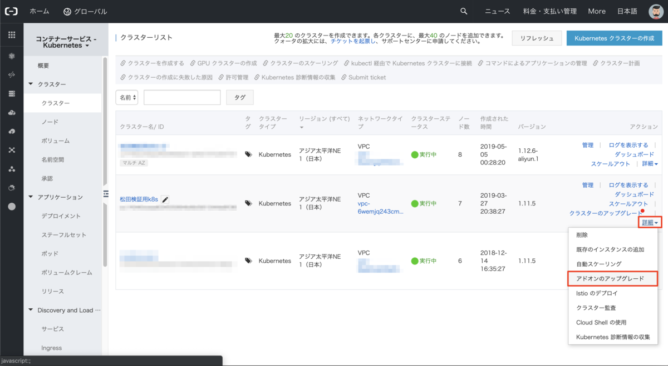668x366 pixels.
Task: Open 詳細 dropdown in the first cluster row
Action: [650, 164]
